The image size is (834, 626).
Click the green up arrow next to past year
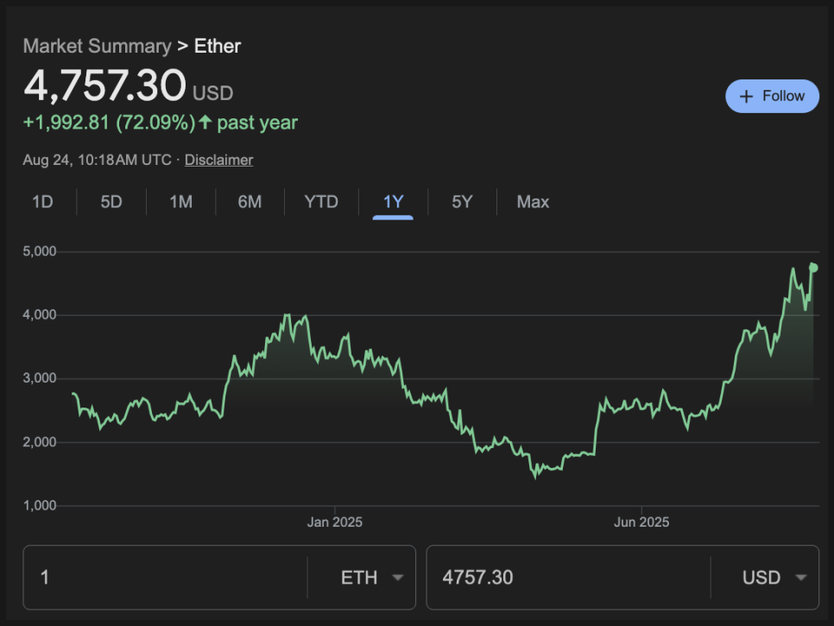[205, 123]
